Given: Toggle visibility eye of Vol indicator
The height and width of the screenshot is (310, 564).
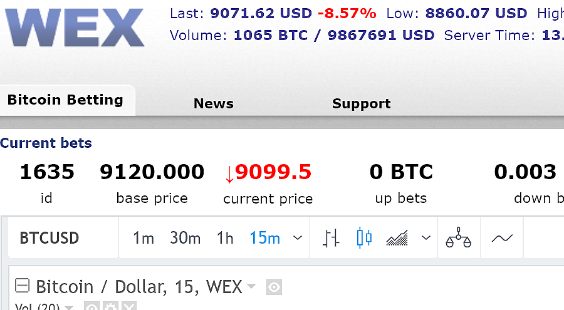Looking at the screenshot, I should tap(92, 307).
